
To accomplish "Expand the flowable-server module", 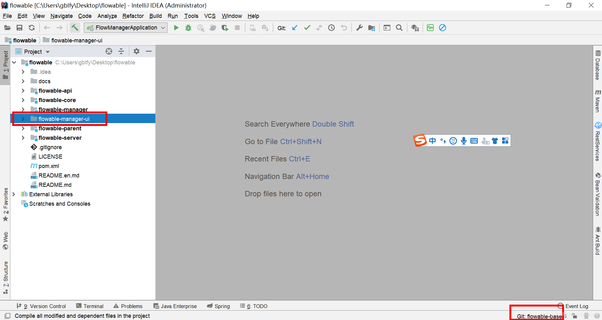I will coord(23,138).
